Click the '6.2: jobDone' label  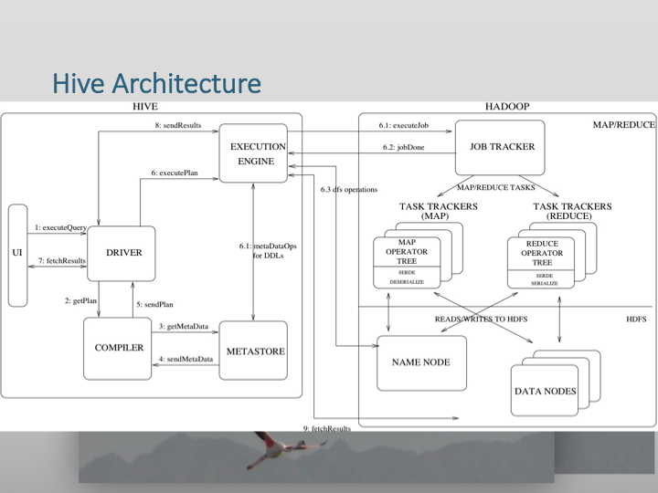[x=402, y=148]
